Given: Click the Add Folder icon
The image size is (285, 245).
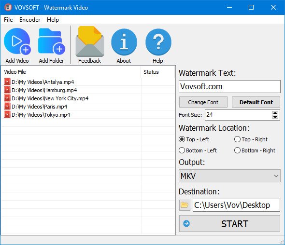Looking at the screenshot, I should click(x=52, y=41).
